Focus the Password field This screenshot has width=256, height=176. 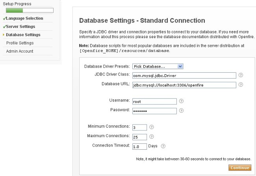coord(154,111)
